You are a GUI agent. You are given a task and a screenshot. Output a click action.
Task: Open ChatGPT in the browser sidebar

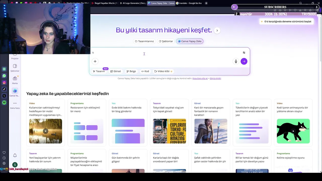(4, 69)
